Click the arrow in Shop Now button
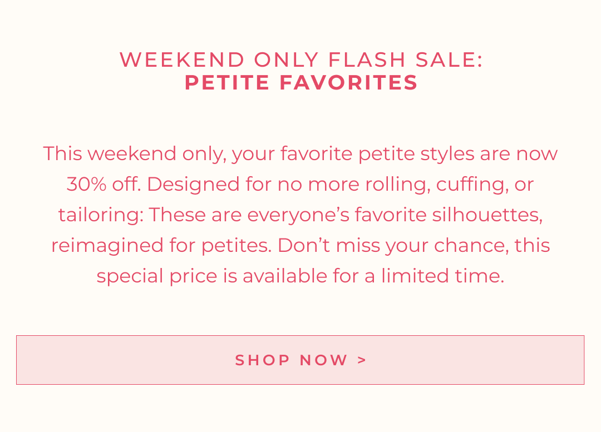Viewport: 601px width, 432px height. coord(362,360)
